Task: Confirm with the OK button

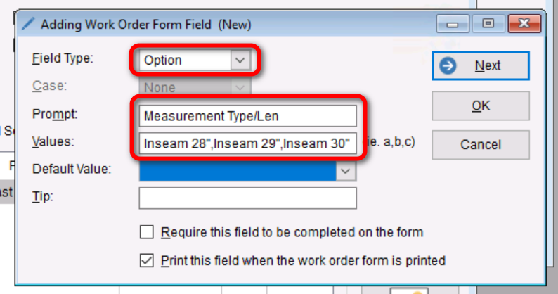Action: (x=480, y=106)
